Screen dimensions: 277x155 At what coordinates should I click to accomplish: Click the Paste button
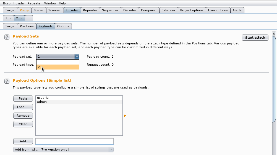(23, 98)
